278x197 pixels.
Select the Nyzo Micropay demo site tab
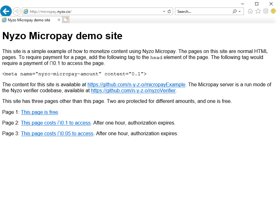pos(31,20)
